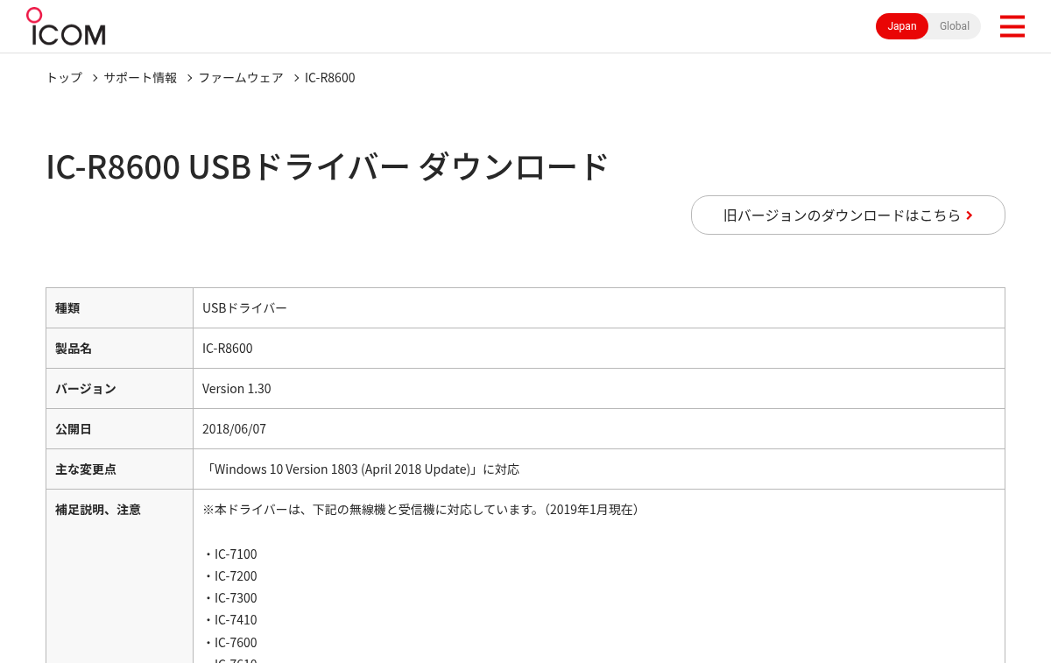Click the IC-7100 list item

[x=230, y=554]
